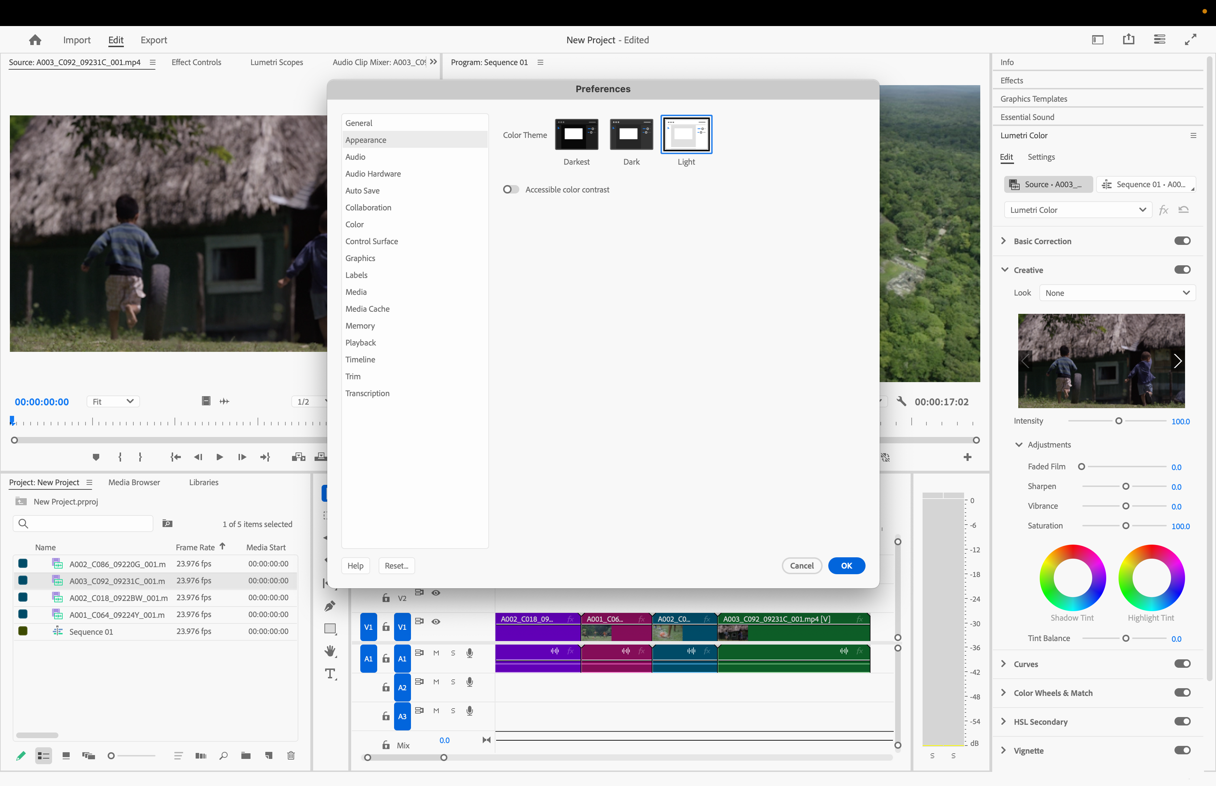Click the Mark In bracket button
This screenshot has height=786, width=1216.
tap(120, 457)
